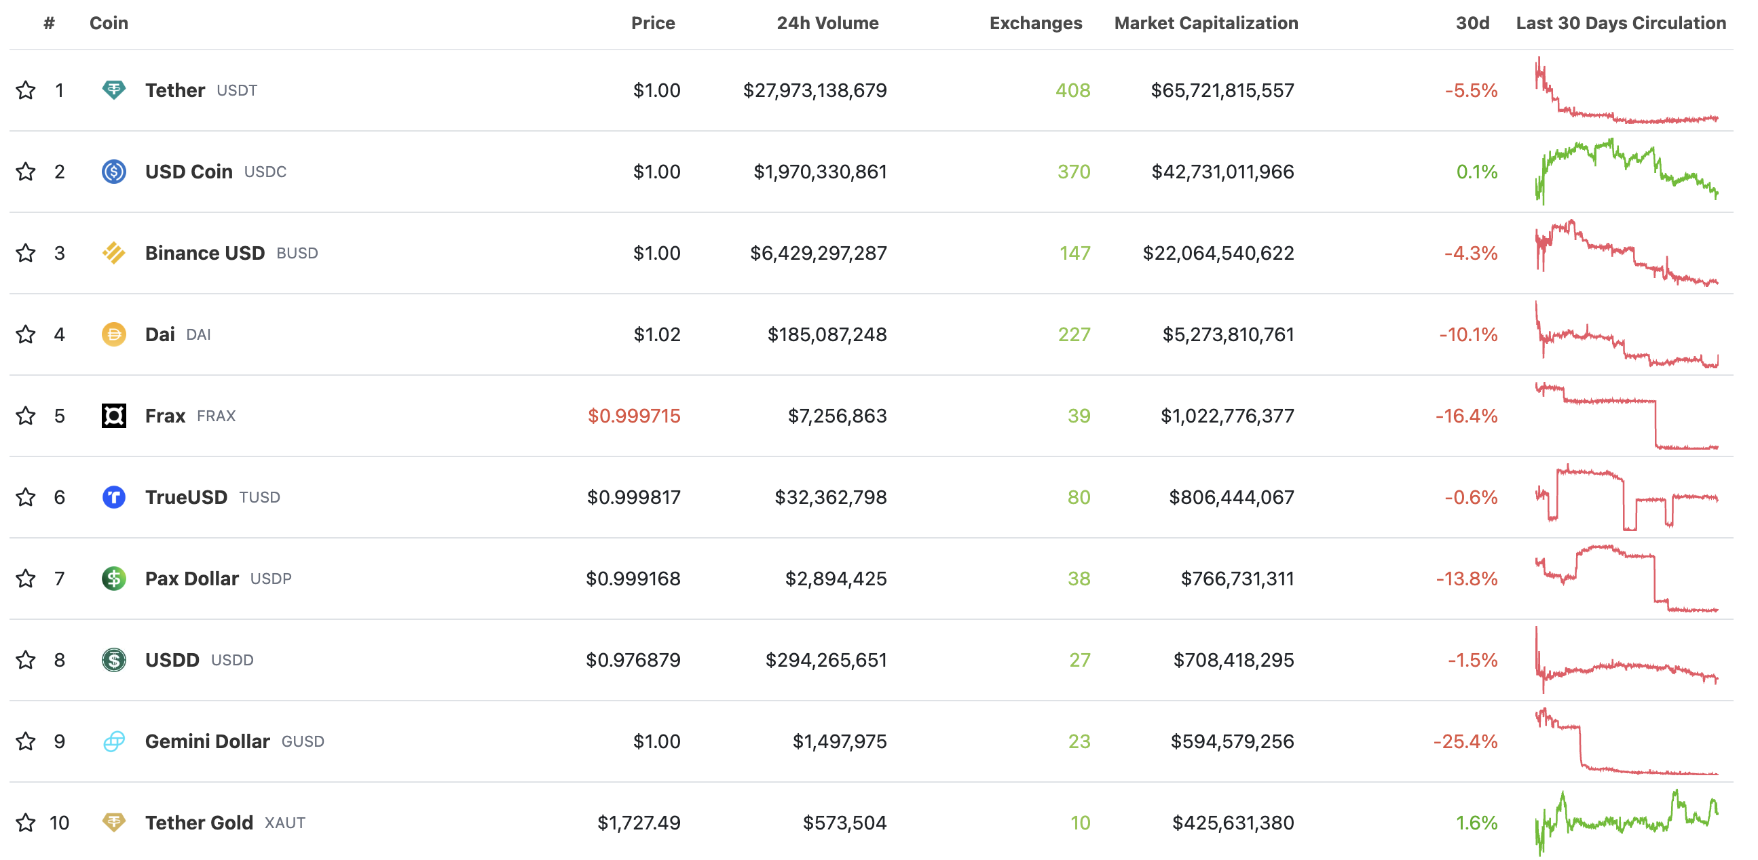Sort by the Coin column header
Image resolution: width=1758 pixels, height=860 pixels.
(x=109, y=23)
